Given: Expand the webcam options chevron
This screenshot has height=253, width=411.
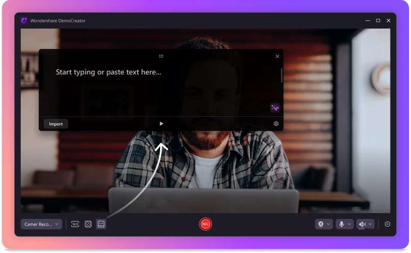Looking at the screenshot, I should (x=328, y=224).
